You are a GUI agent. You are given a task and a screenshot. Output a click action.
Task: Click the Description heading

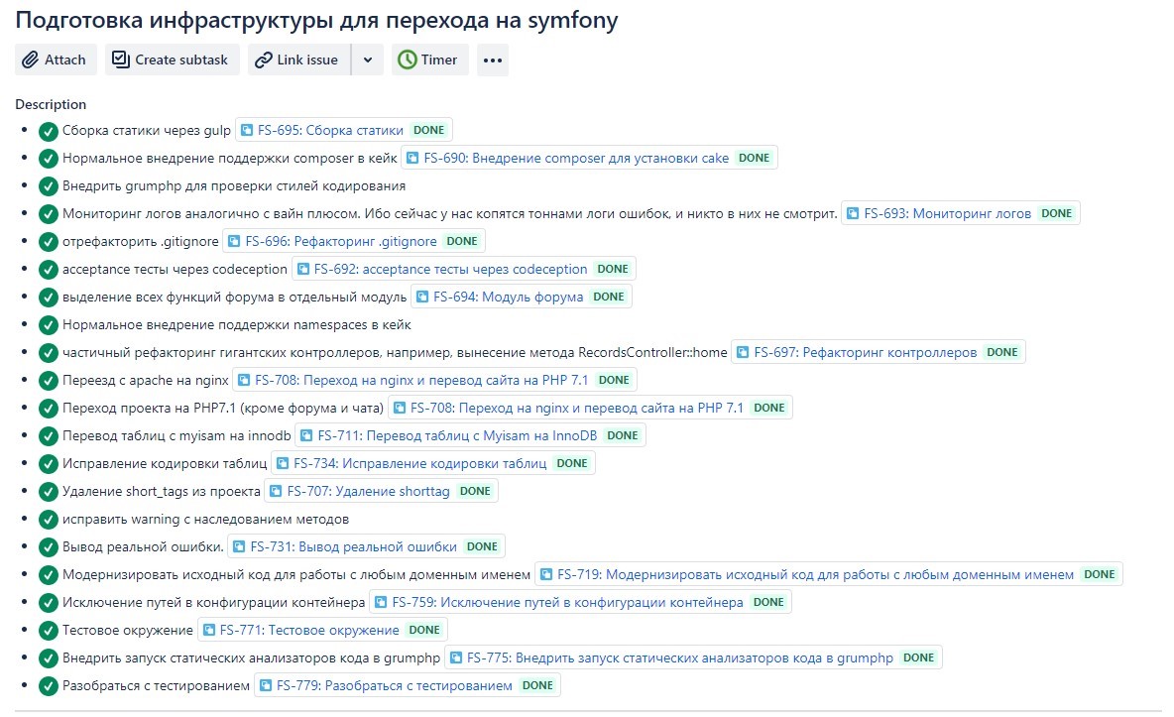(51, 104)
